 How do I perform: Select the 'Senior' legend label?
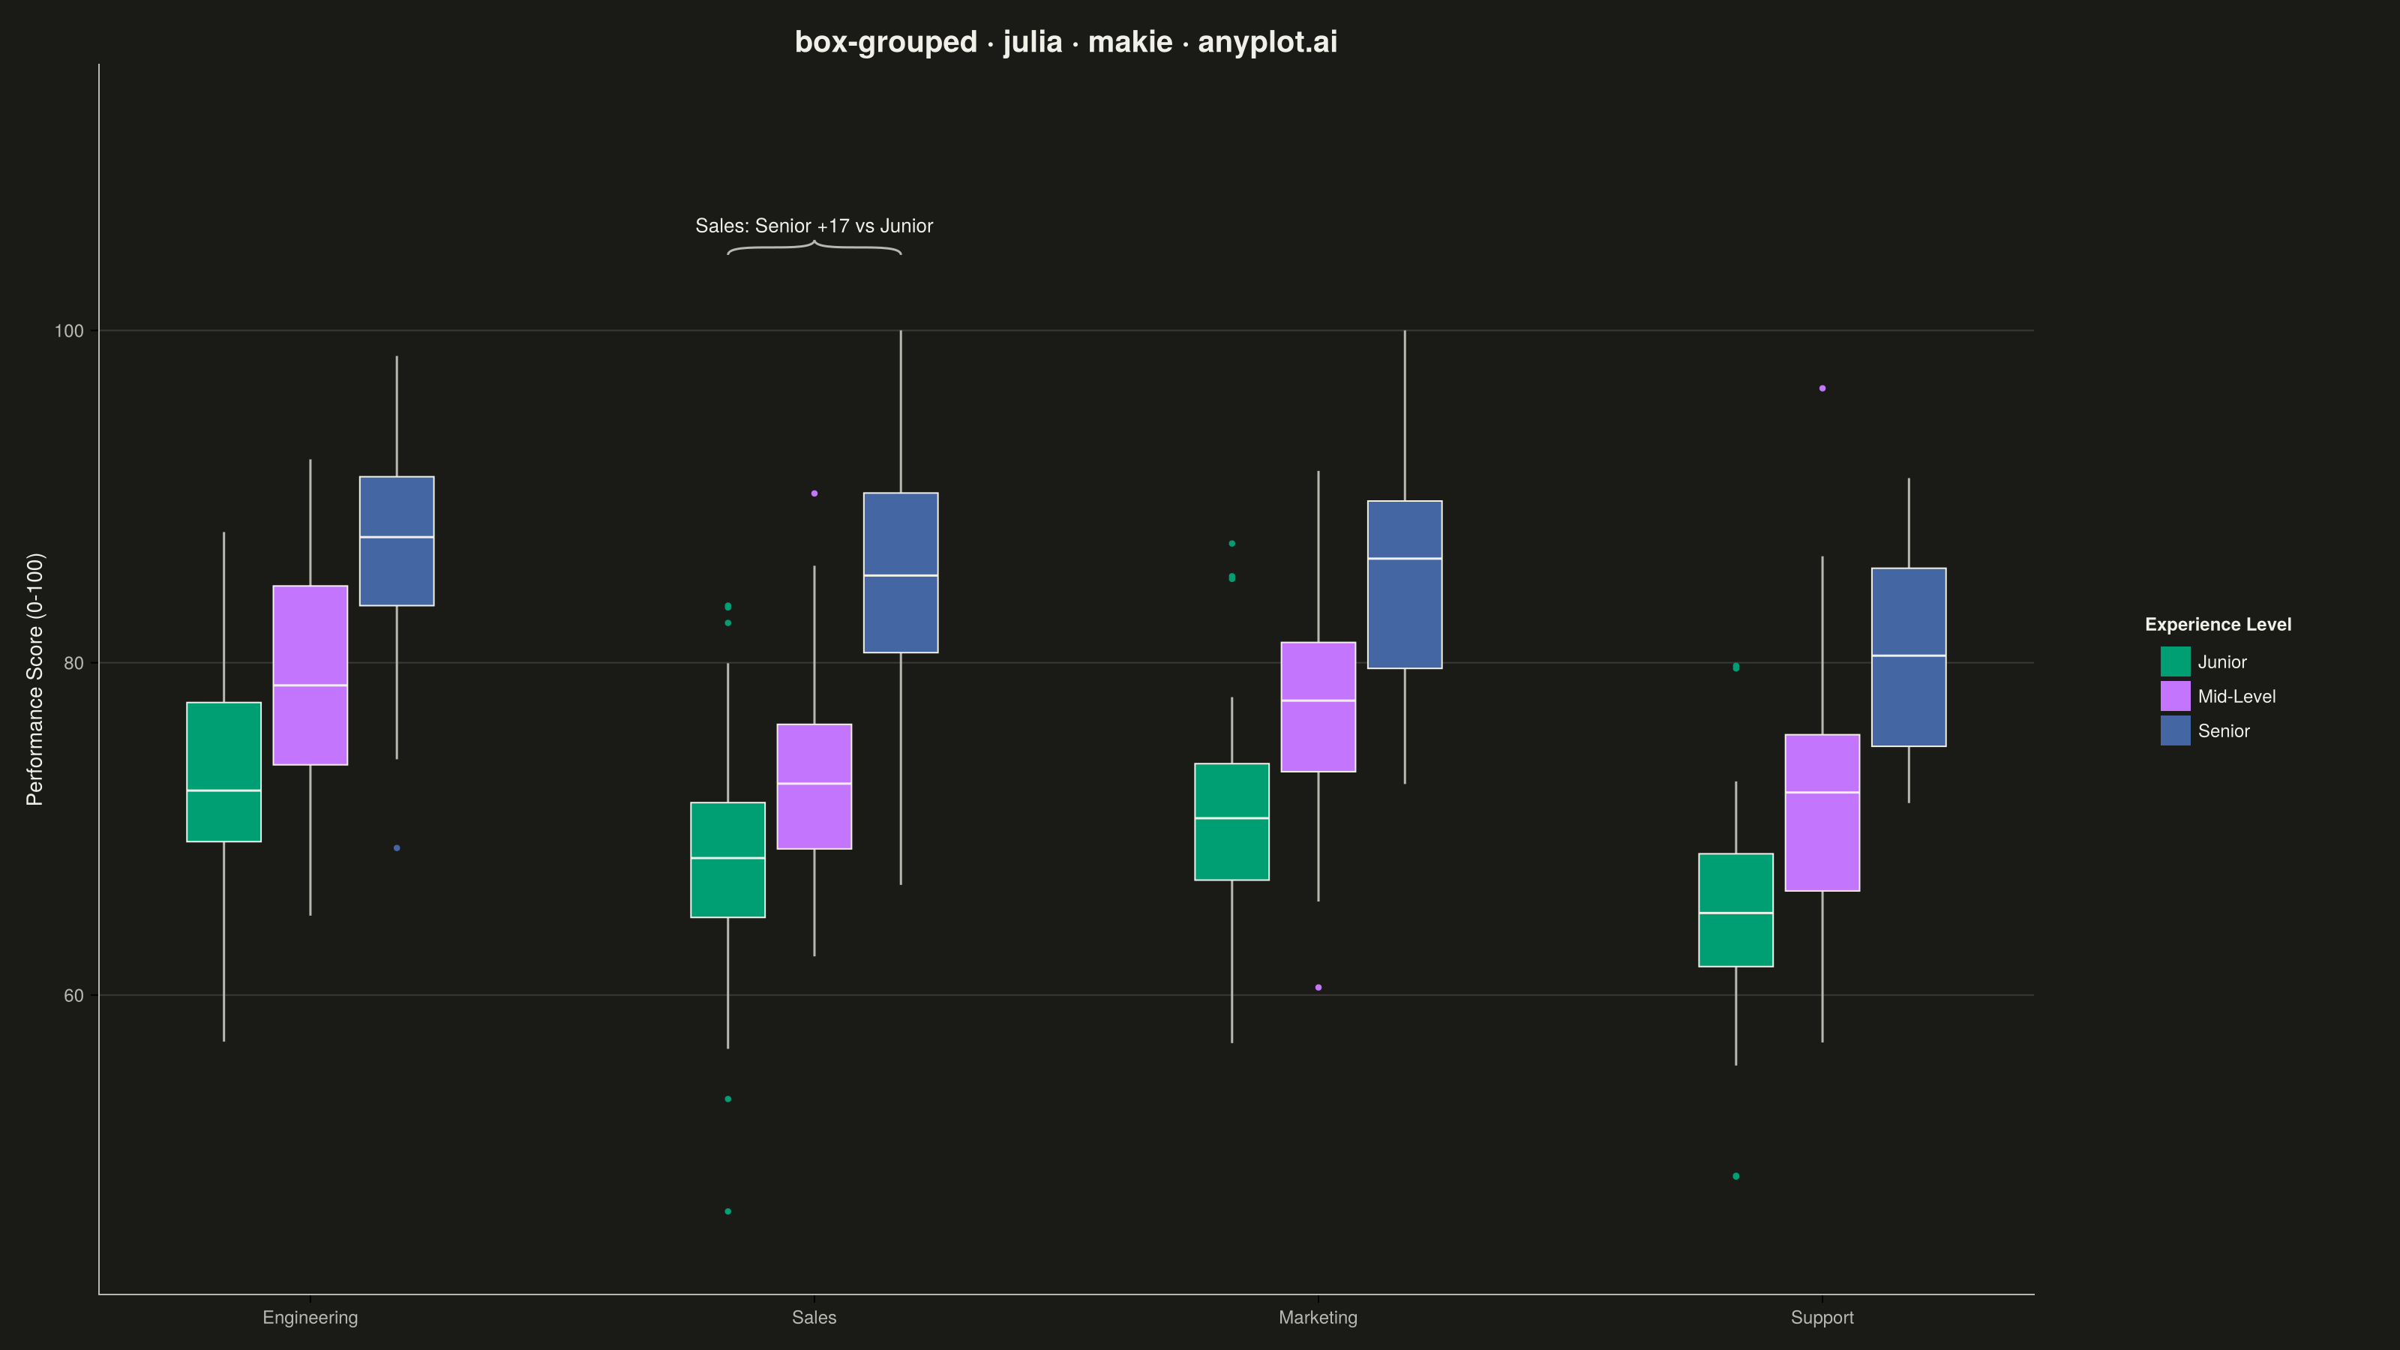click(2224, 731)
